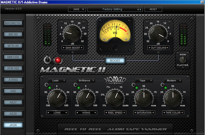Click the GAIN BOOST knob

pos(72,33)
